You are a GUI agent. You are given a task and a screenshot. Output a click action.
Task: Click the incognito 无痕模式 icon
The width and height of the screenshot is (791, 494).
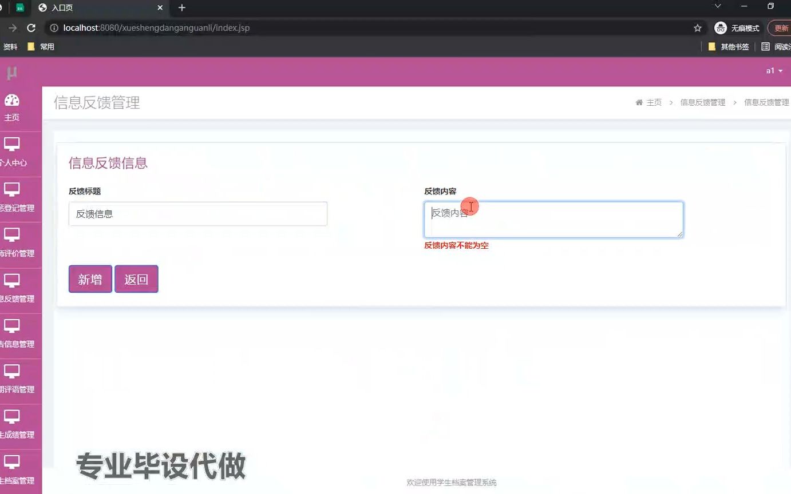click(x=720, y=27)
